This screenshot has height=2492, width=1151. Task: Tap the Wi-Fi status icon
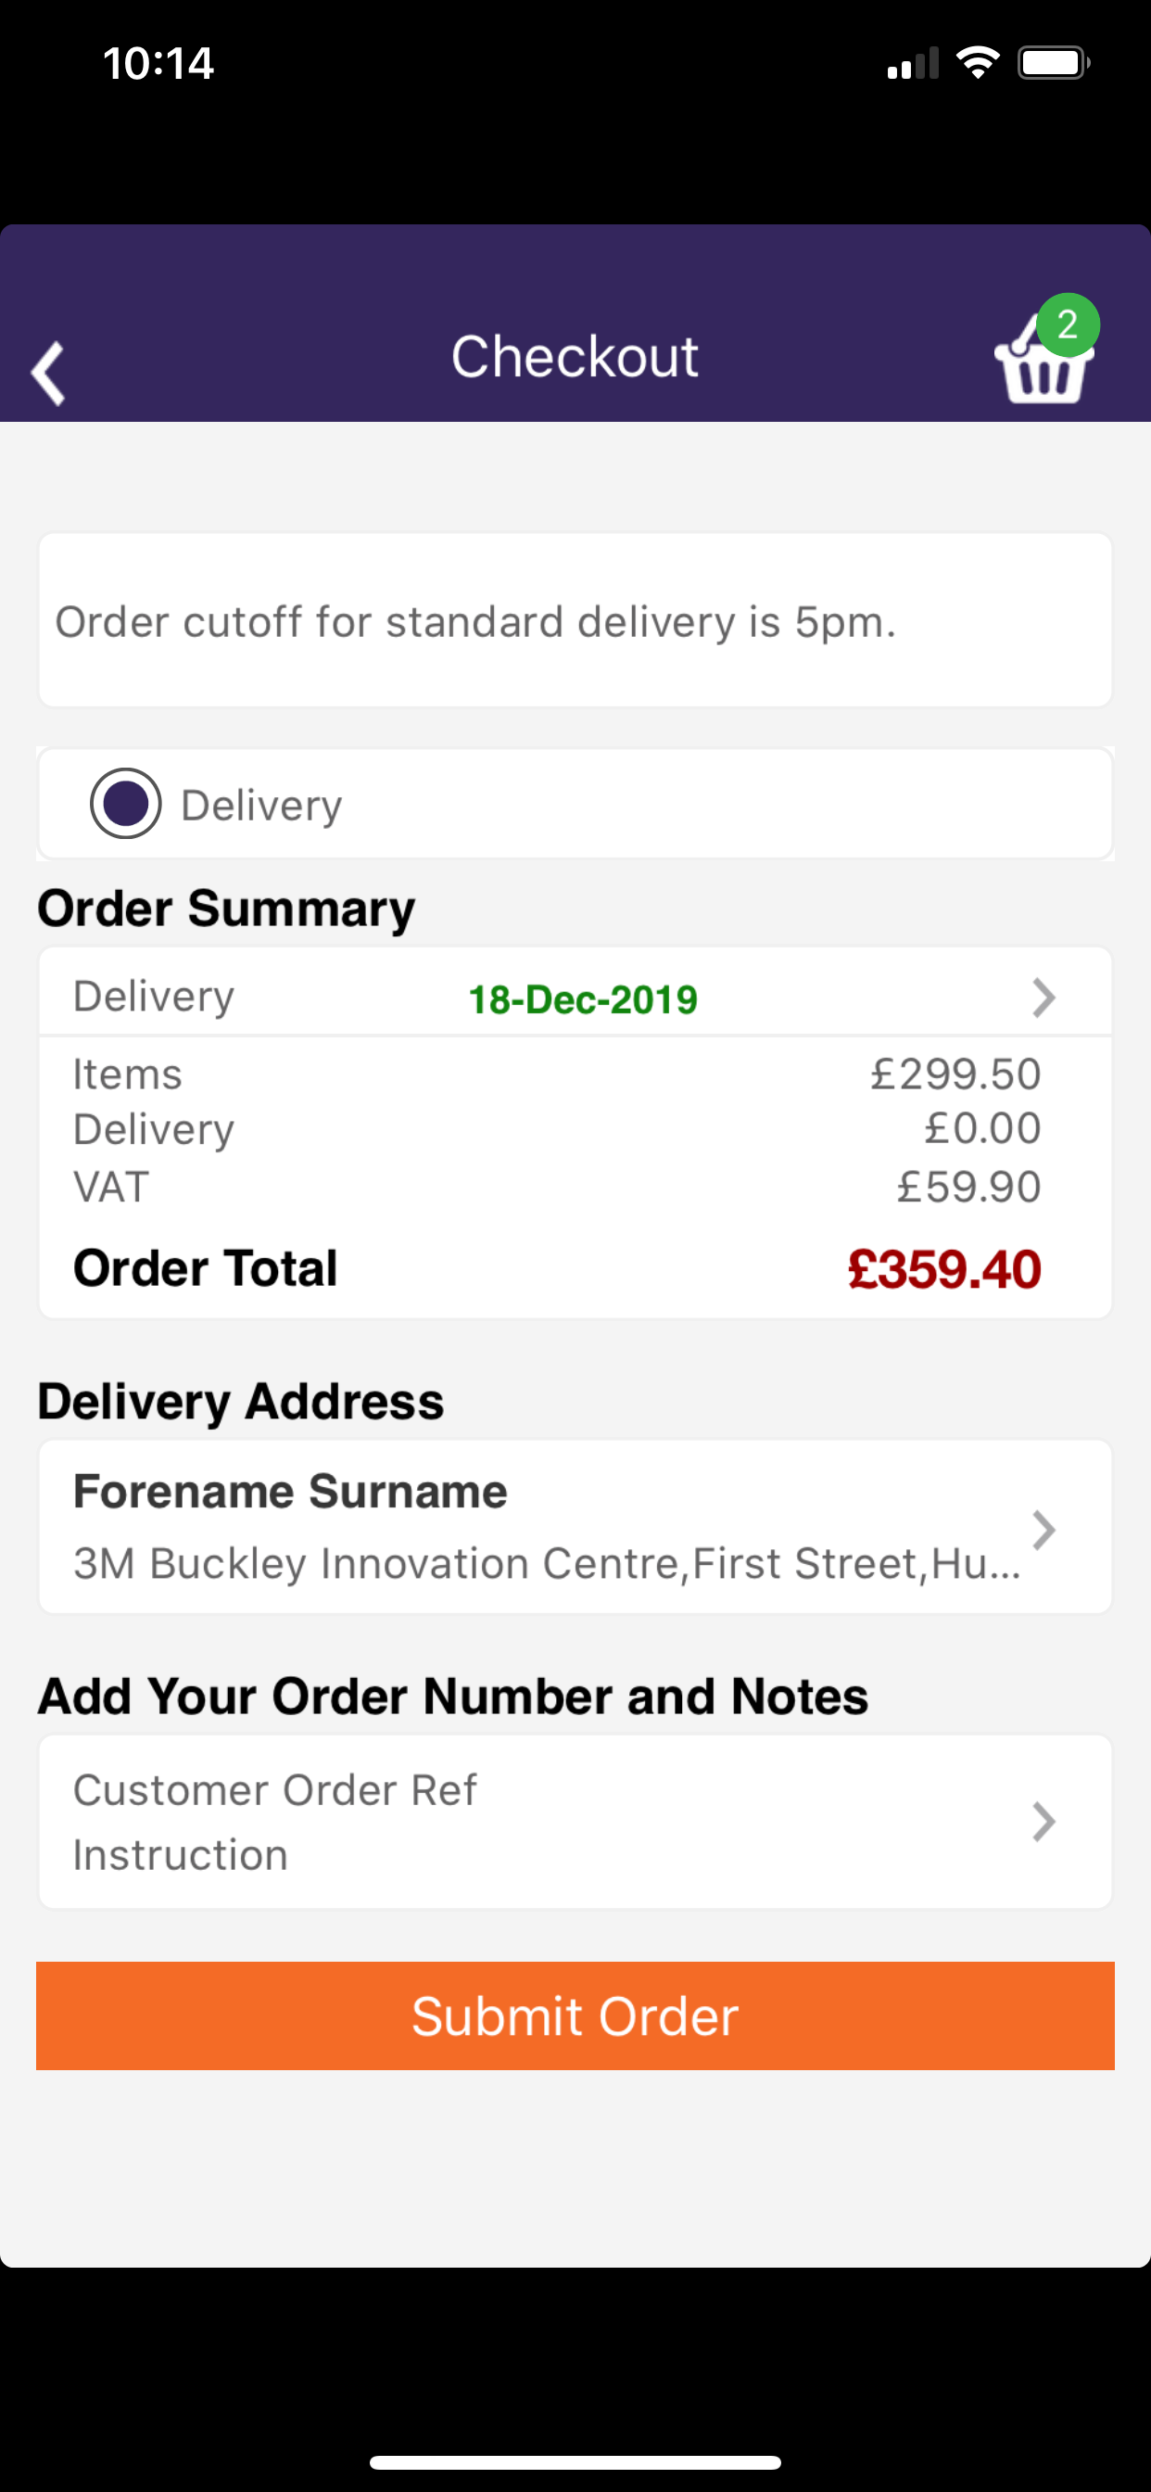click(978, 64)
